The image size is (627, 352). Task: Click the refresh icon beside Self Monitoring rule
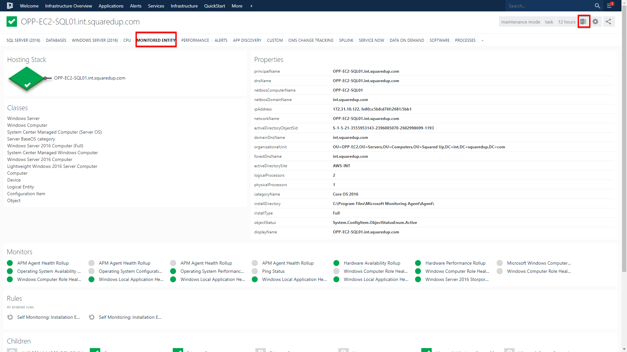point(10,317)
